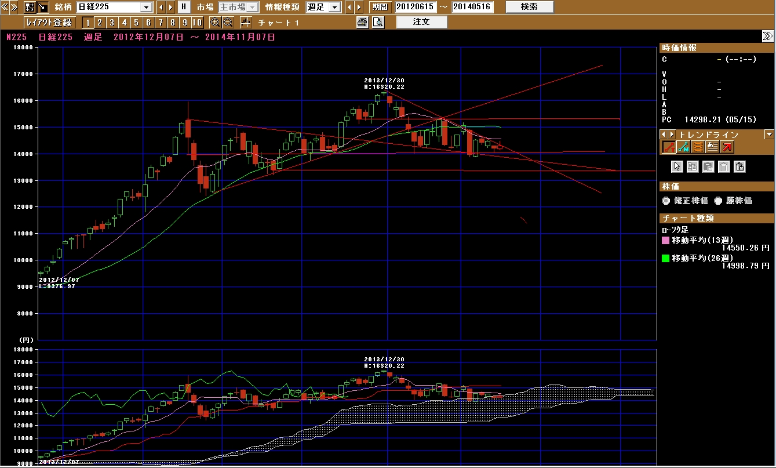Go to next symbol arrow next to 銘柄
The width and height of the screenshot is (776, 468).
(x=170, y=7)
